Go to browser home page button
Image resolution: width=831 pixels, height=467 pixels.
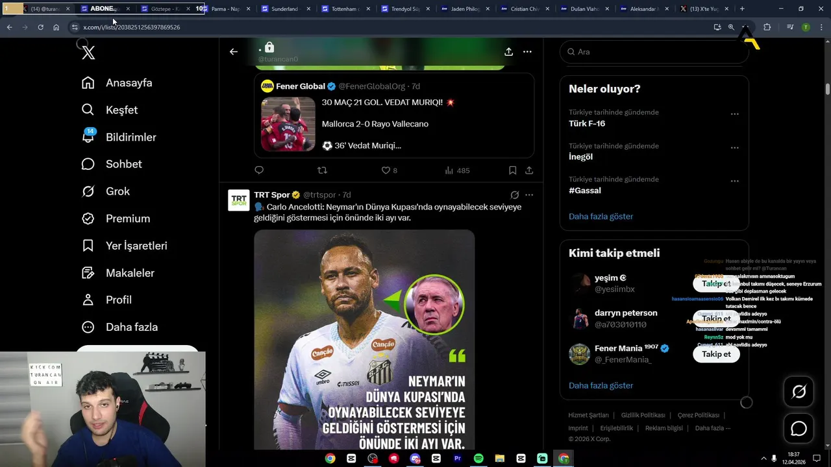pyautogui.click(x=56, y=27)
